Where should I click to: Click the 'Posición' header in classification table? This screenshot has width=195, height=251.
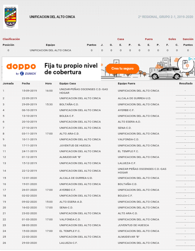pyautogui.click(x=8, y=45)
